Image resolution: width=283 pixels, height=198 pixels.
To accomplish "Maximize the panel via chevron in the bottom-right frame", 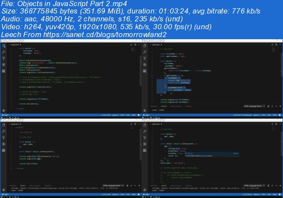I will pos(276,186).
